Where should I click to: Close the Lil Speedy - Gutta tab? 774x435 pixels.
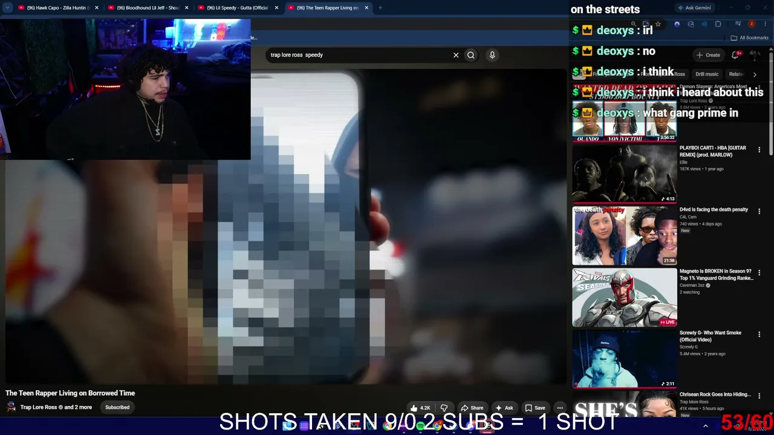[x=276, y=8]
